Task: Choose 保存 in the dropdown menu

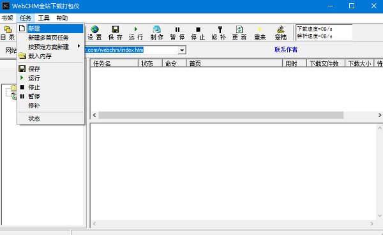Action: click(50, 69)
